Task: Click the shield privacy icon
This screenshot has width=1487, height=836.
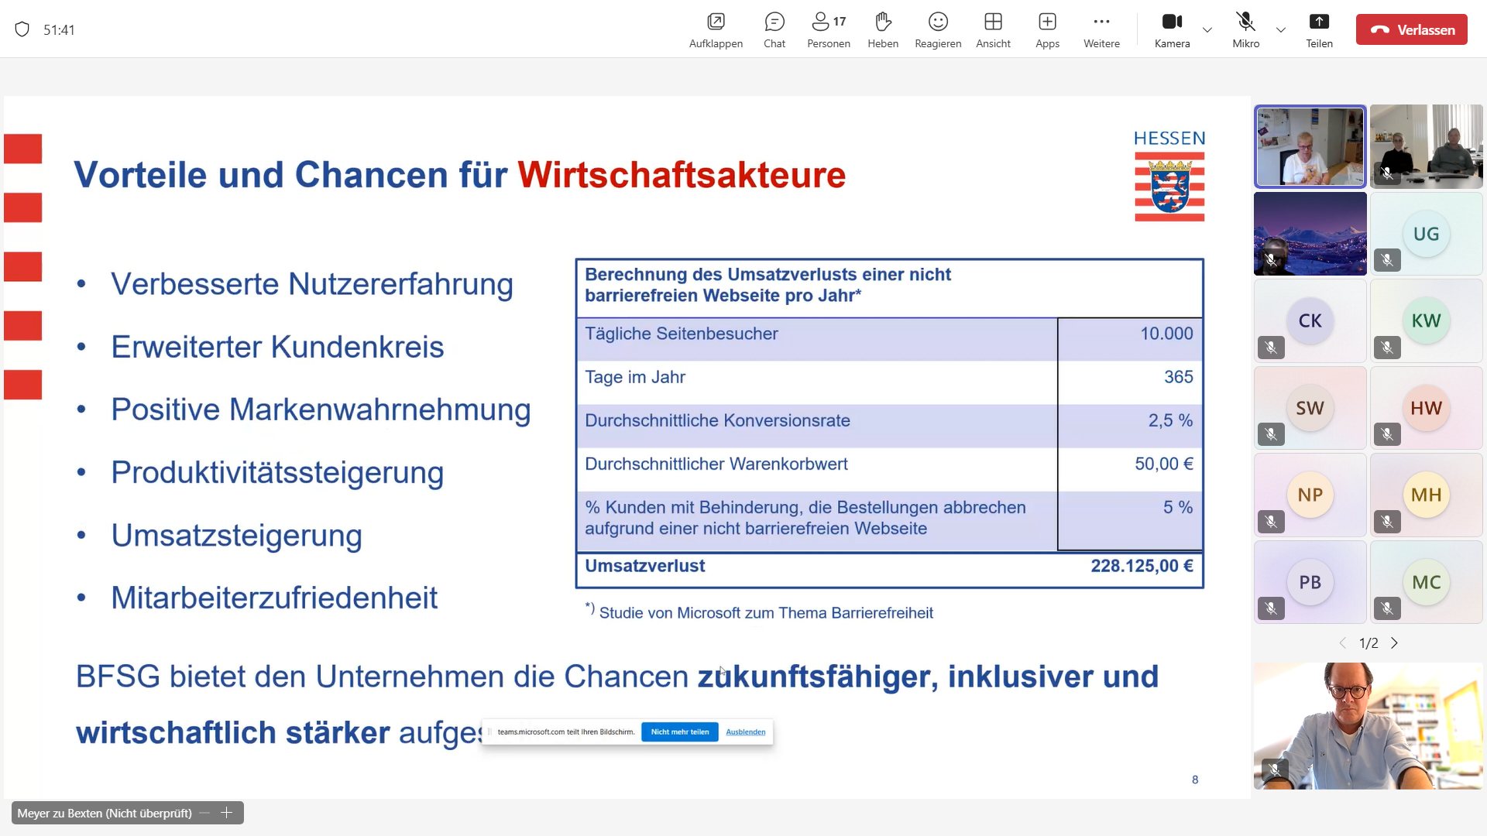Action: (x=22, y=29)
